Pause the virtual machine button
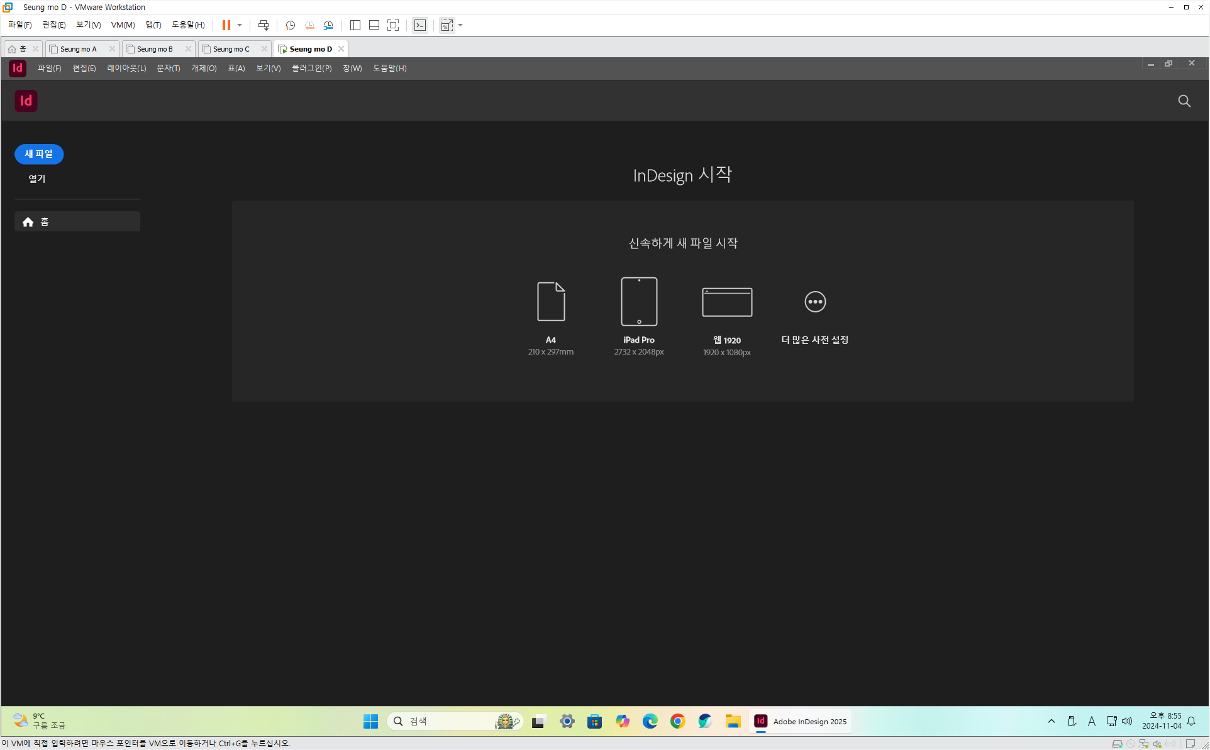 pos(226,25)
